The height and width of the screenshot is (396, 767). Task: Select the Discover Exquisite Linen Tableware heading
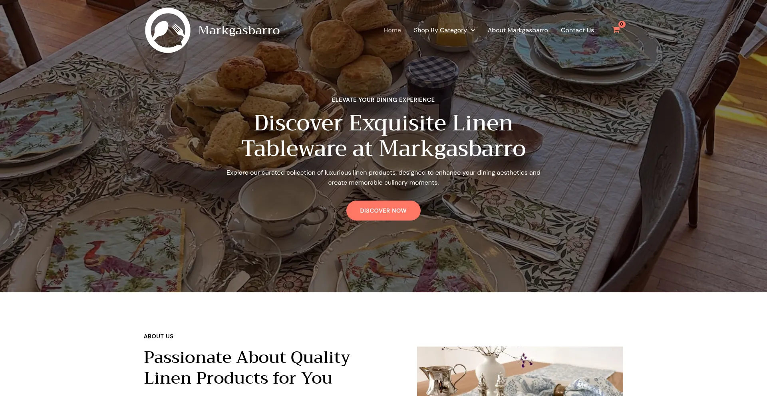[383, 135]
